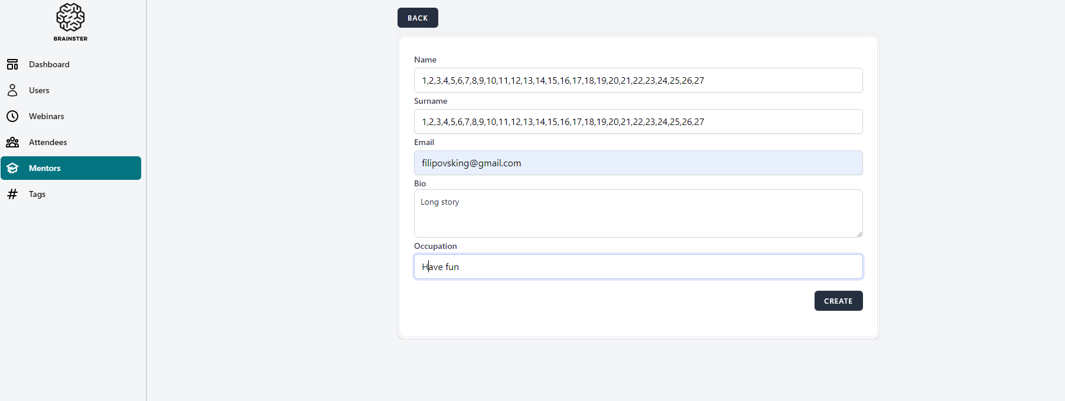This screenshot has height=401, width=1065.
Task: Navigate to Attendees
Action: [x=48, y=142]
